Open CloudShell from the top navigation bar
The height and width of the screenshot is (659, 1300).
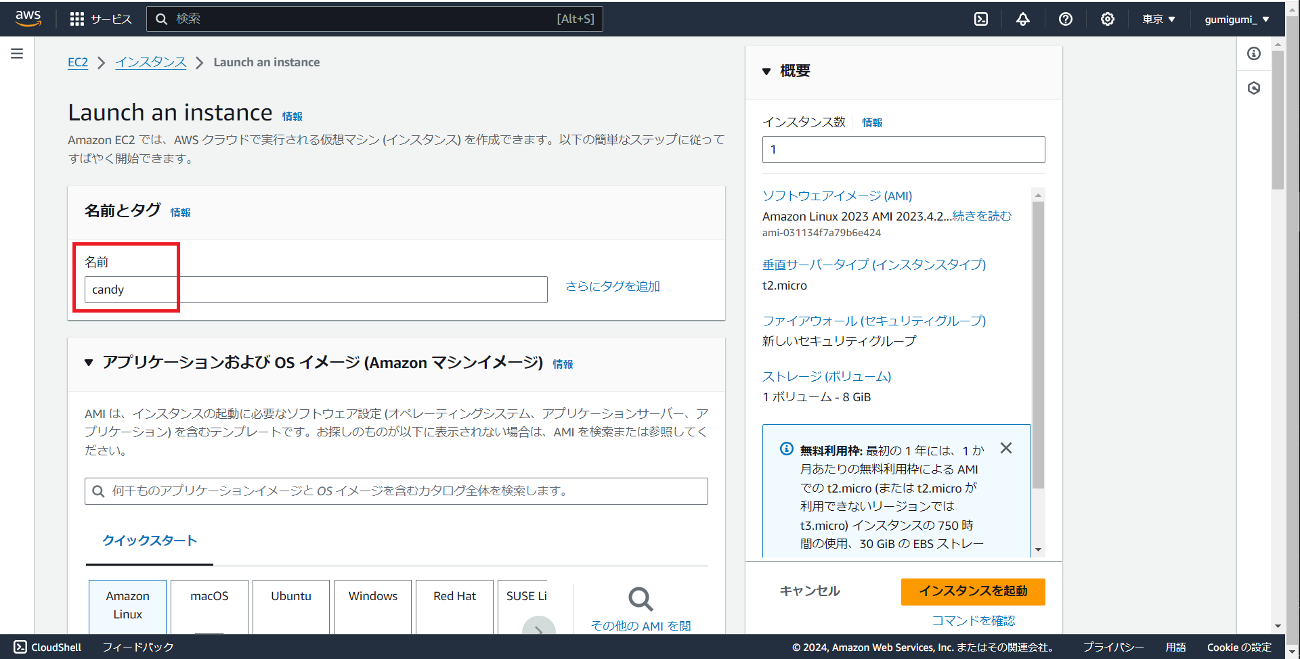point(981,18)
